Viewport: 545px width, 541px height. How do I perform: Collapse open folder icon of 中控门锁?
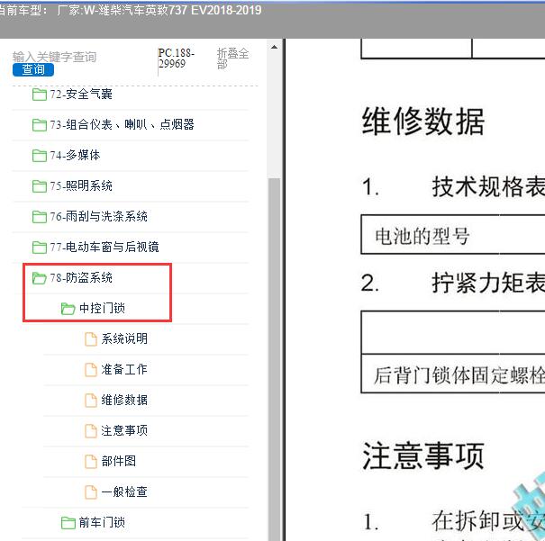coord(68,309)
